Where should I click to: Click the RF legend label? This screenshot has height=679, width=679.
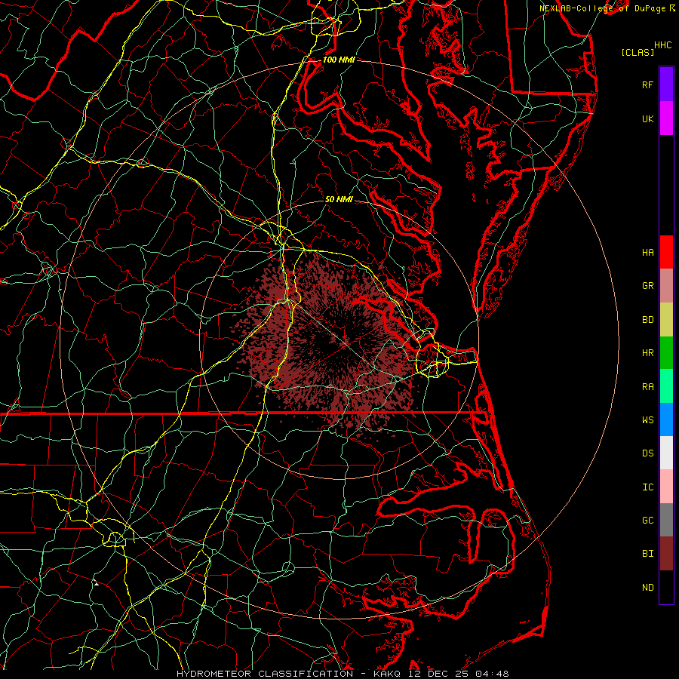click(648, 84)
